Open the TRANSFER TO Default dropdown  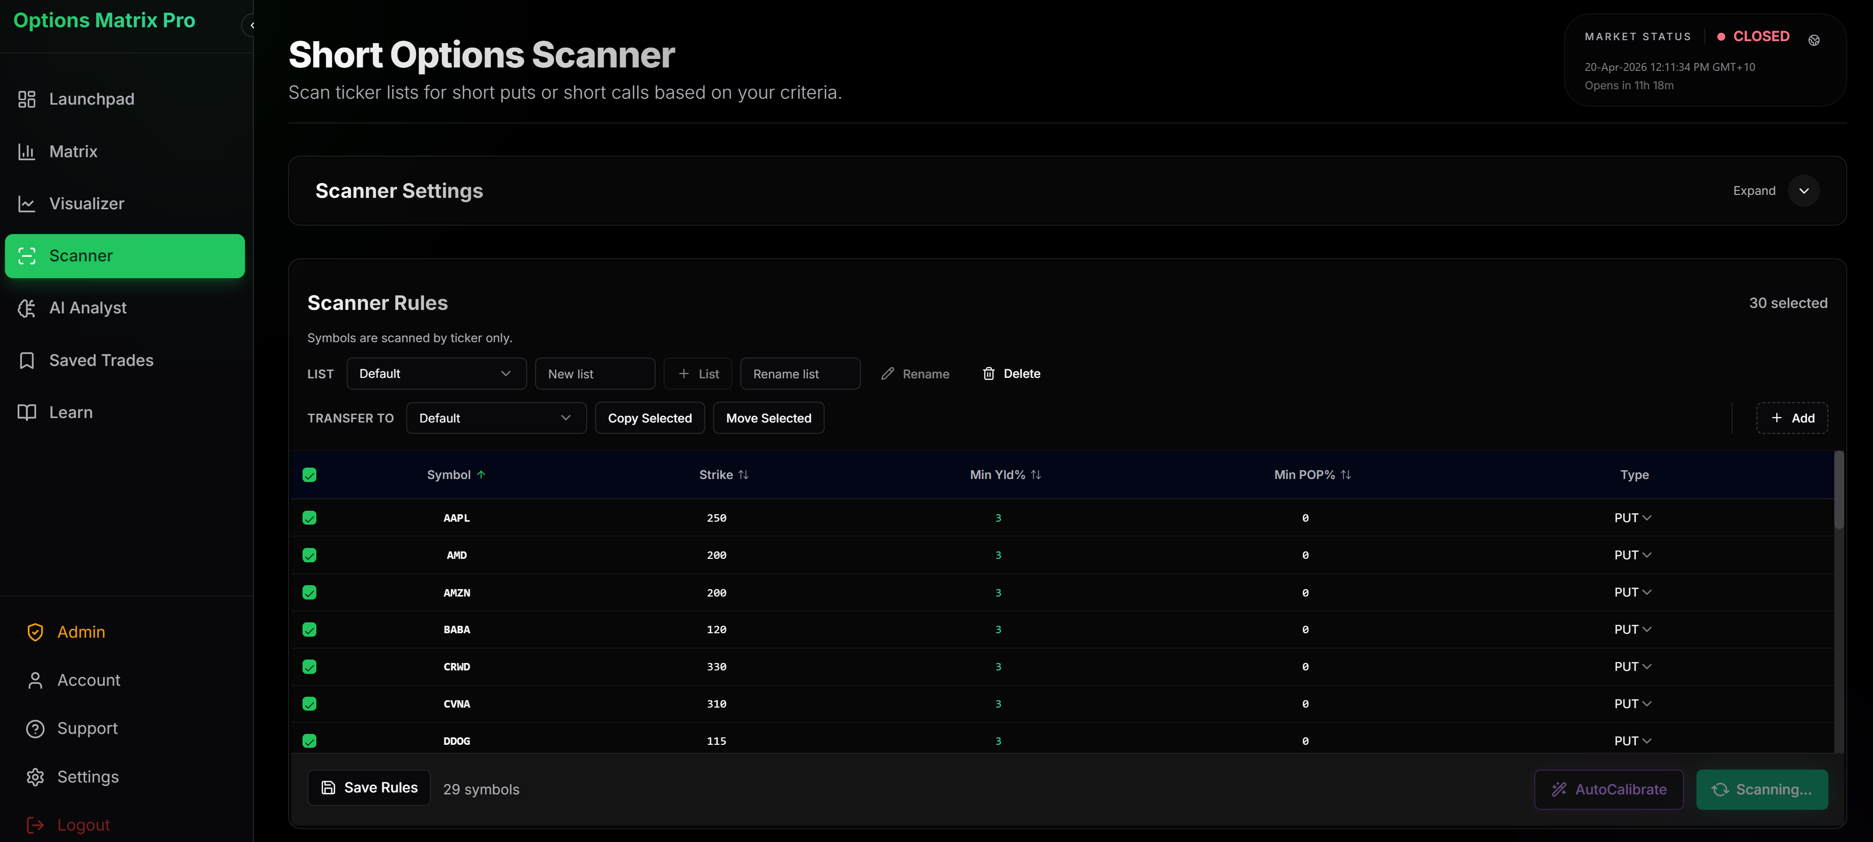point(496,418)
